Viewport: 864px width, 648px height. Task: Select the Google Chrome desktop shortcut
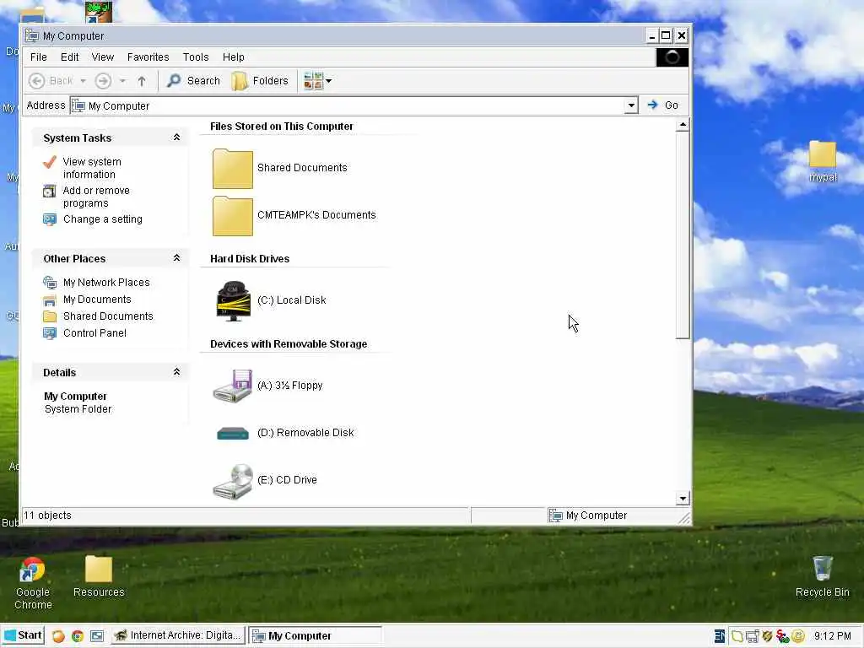click(33, 583)
